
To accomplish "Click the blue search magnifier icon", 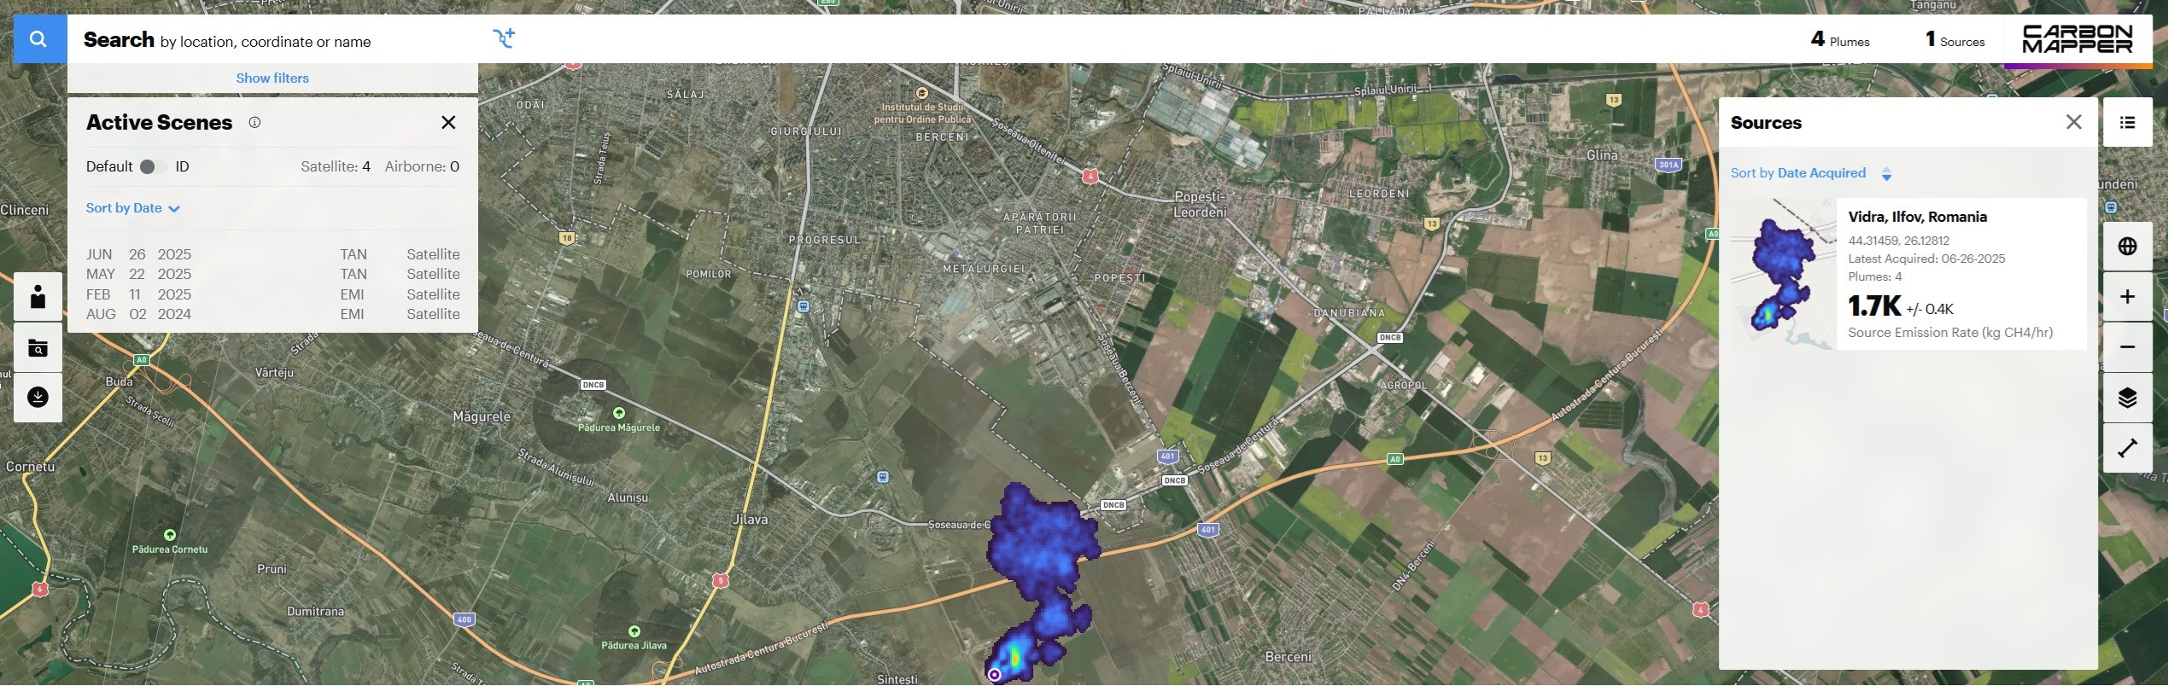I will [x=39, y=38].
